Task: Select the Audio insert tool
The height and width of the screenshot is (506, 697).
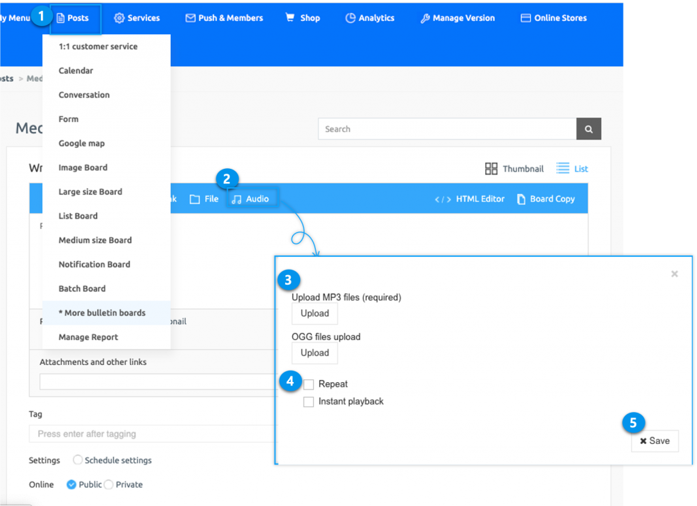Action: pyautogui.click(x=252, y=198)
